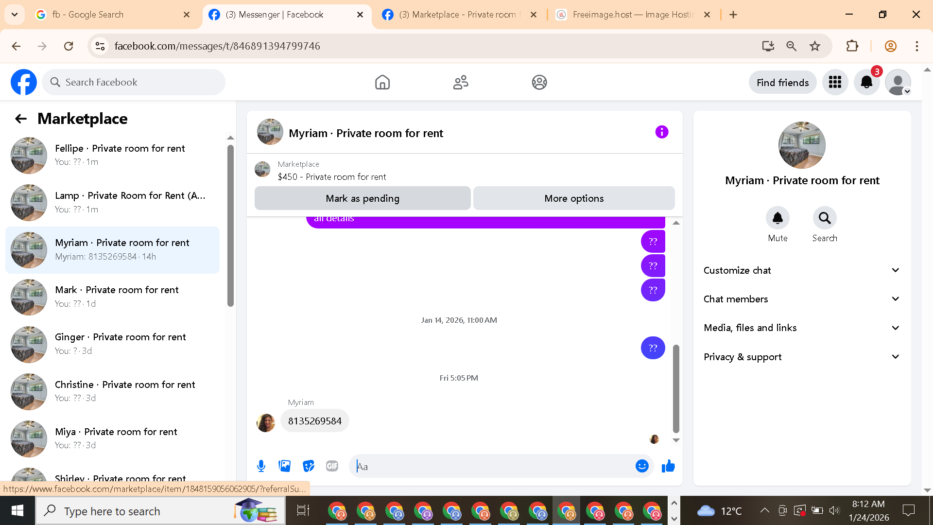Expand Customize chat section

[x=801, y=270]
